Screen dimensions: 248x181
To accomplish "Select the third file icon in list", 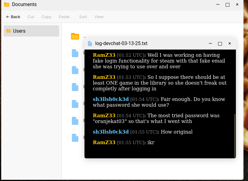I will pyautogui.click(x=75, y=87).
